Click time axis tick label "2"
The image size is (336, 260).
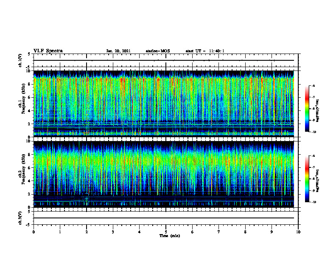(x=87, y=232)
